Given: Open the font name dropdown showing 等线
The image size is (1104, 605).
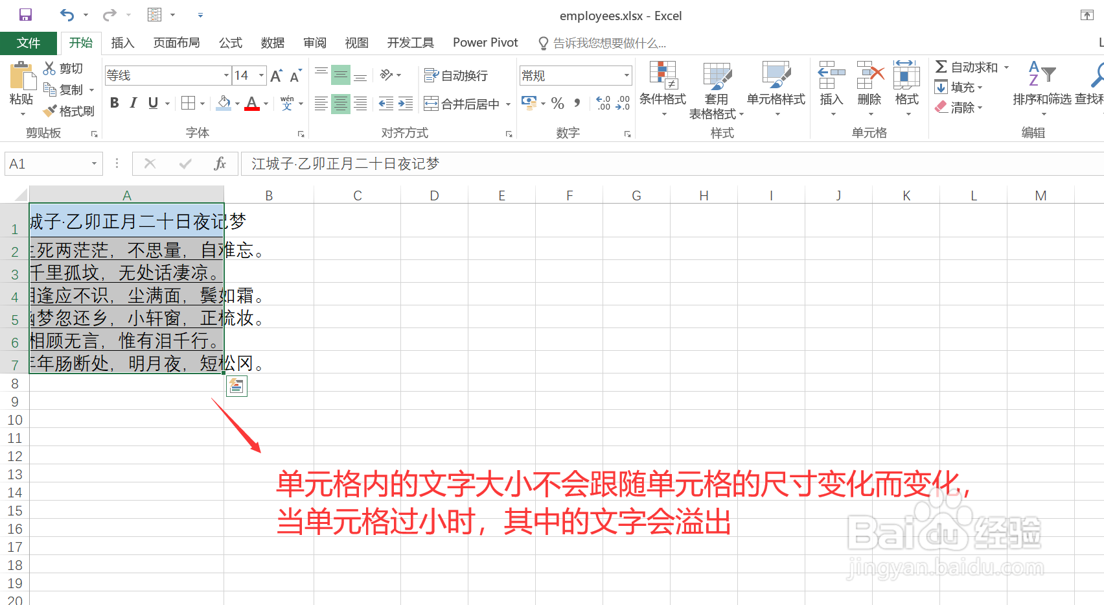Looking at the screenshot, I should click(225, 75).
